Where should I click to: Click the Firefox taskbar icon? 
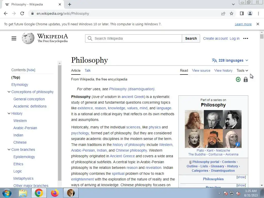click(55, 193)
